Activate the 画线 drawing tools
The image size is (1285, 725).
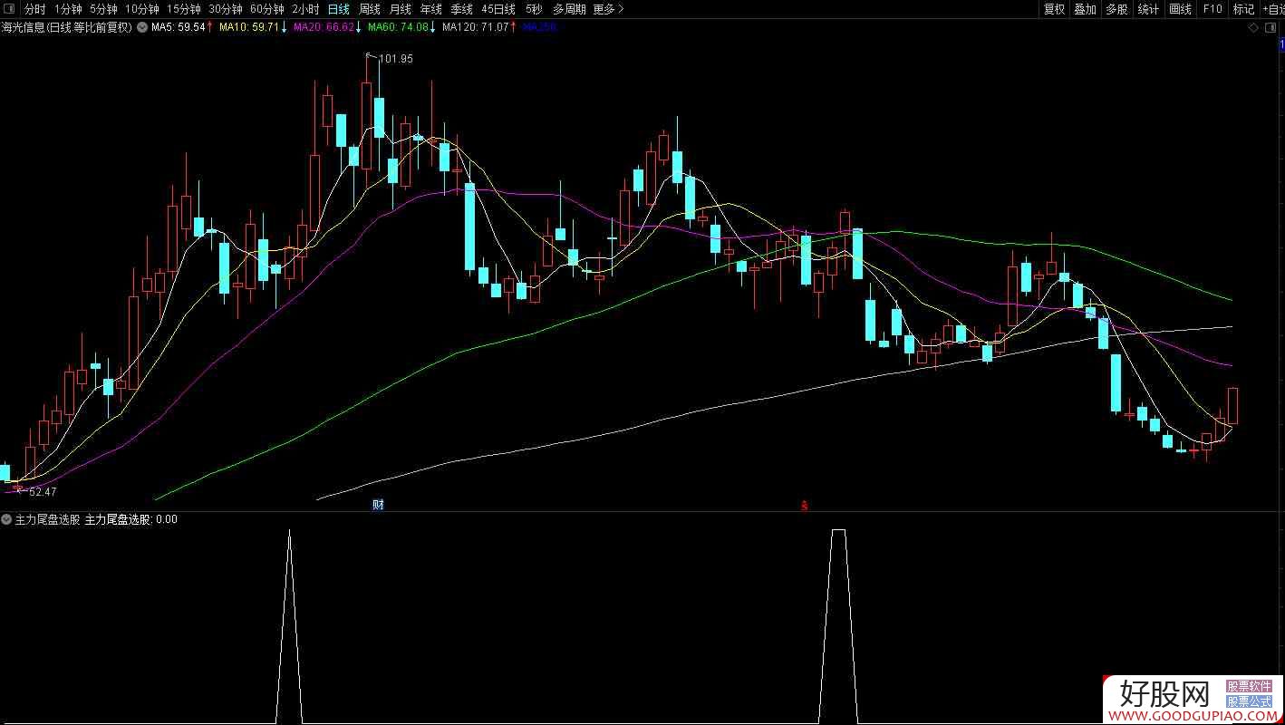click(x=1180, y=9)
